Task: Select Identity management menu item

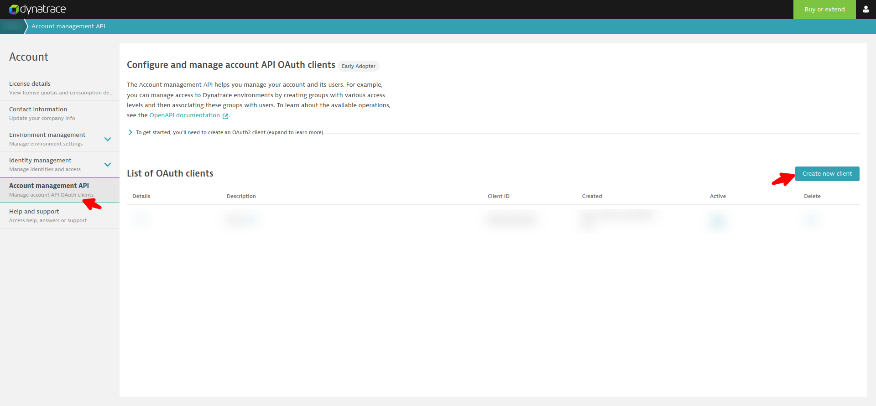Action: [60, 165]
